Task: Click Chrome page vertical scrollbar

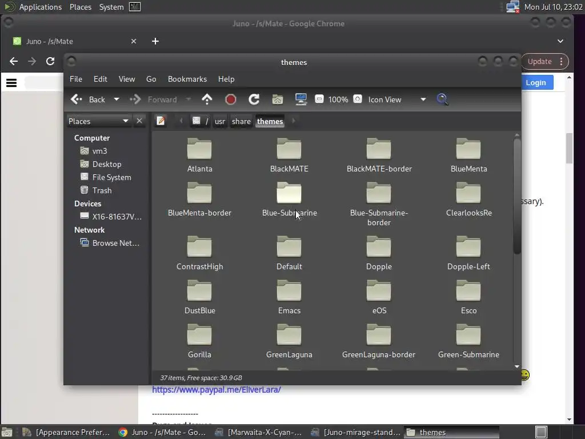Action: pos(569,148)
